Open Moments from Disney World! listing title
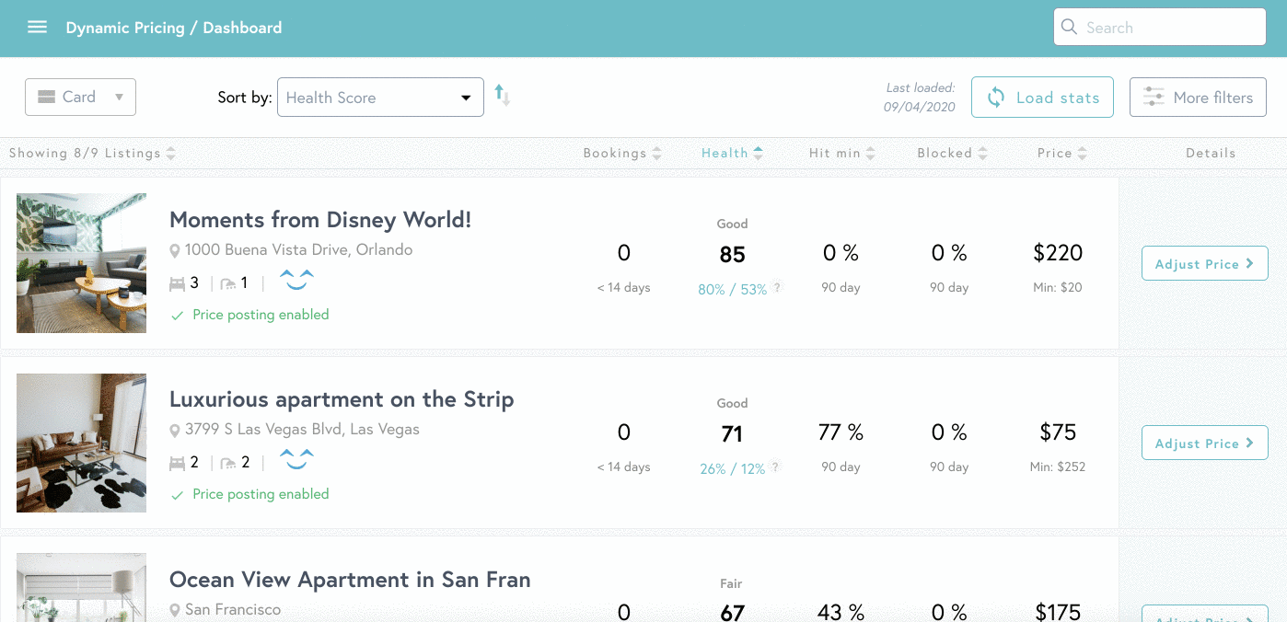This screenshot has width=1287, height=622. (x=320, y=220)
